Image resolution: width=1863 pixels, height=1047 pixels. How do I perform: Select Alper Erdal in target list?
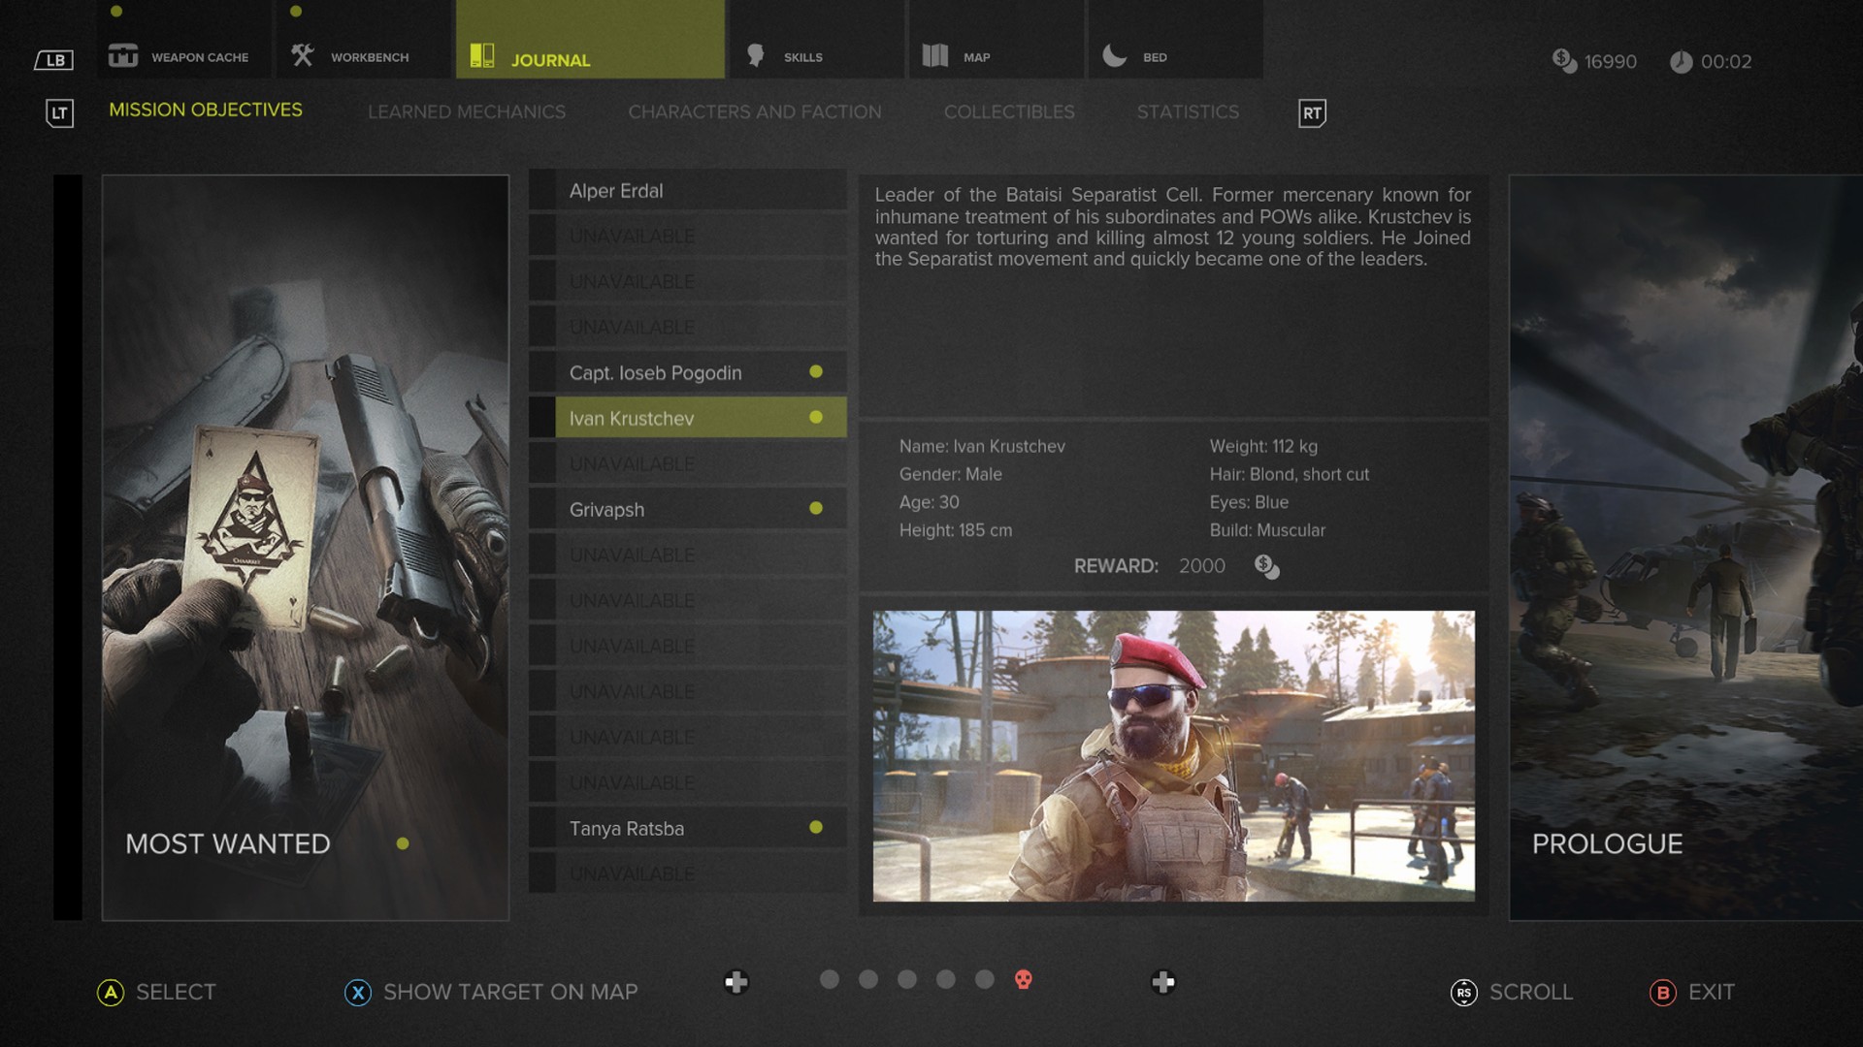[688, 191]
